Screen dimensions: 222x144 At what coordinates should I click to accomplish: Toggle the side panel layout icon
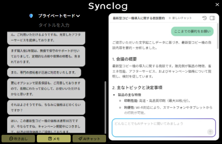pos(212,18)
